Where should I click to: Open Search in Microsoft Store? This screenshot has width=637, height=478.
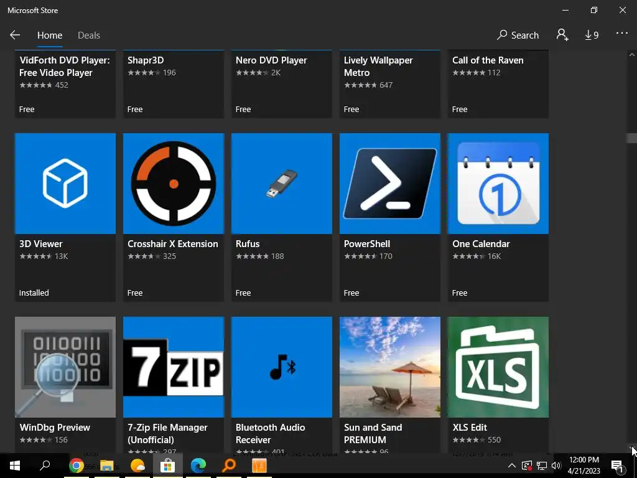point(518,35)
